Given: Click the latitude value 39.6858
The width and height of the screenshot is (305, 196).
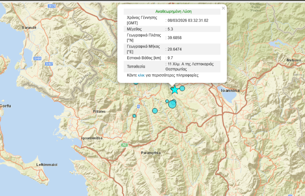Looking at the screenshot, I should point(174,38).
